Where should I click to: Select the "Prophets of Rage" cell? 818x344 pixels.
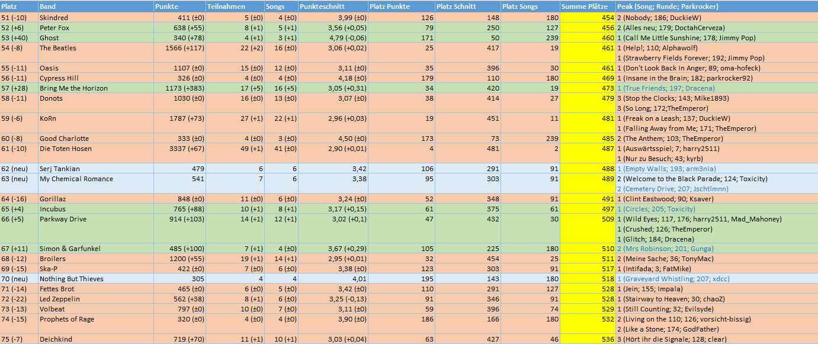95,324
